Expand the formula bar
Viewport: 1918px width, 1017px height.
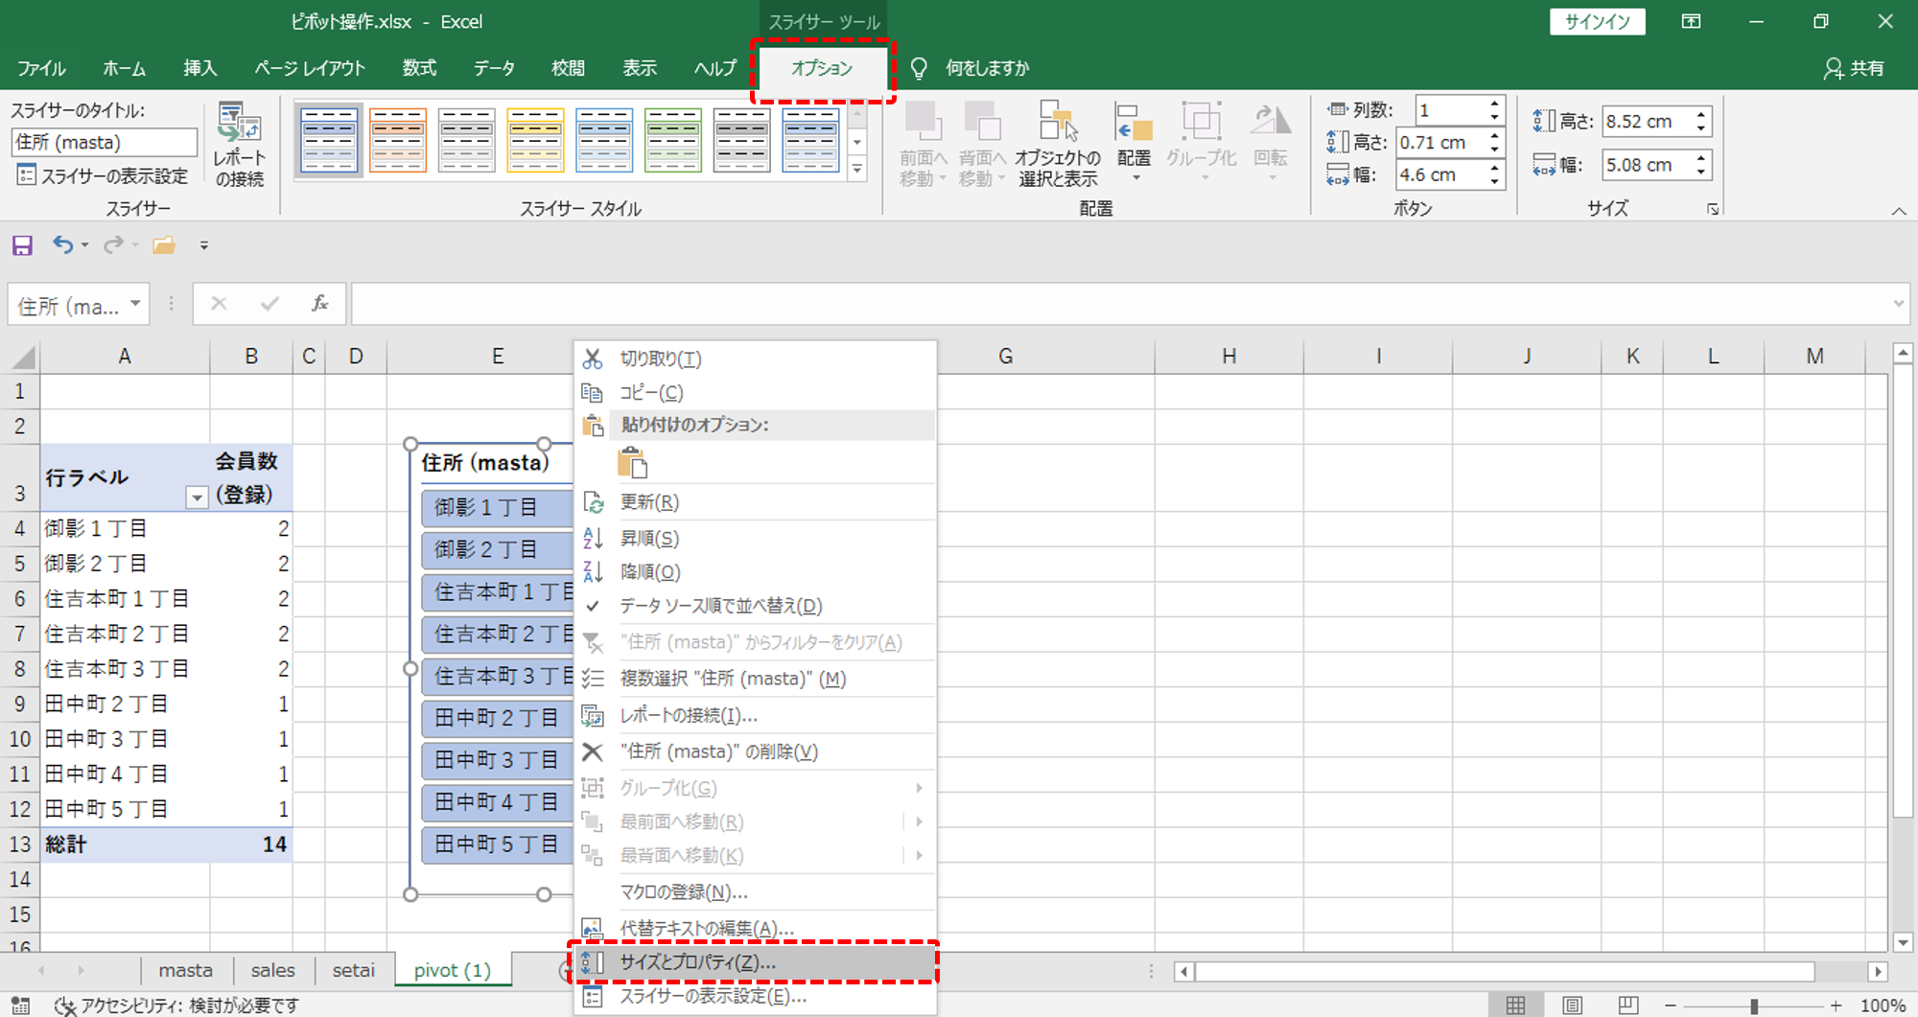(1898, 304)
